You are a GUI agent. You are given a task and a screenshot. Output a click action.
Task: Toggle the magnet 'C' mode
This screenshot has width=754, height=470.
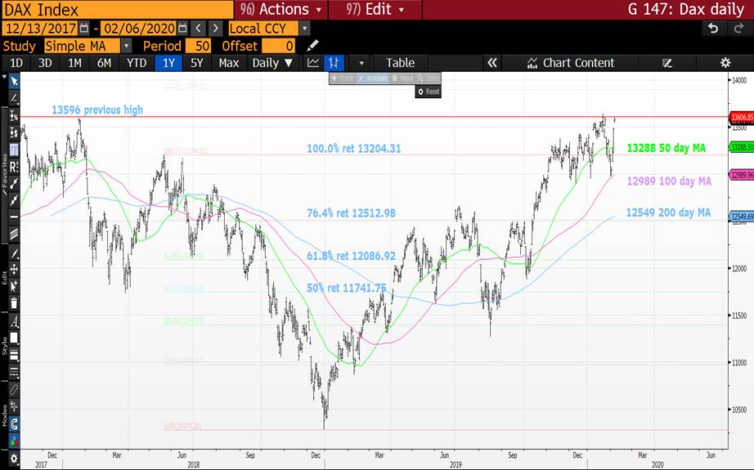pyautogui.click(x=14, y=423)
